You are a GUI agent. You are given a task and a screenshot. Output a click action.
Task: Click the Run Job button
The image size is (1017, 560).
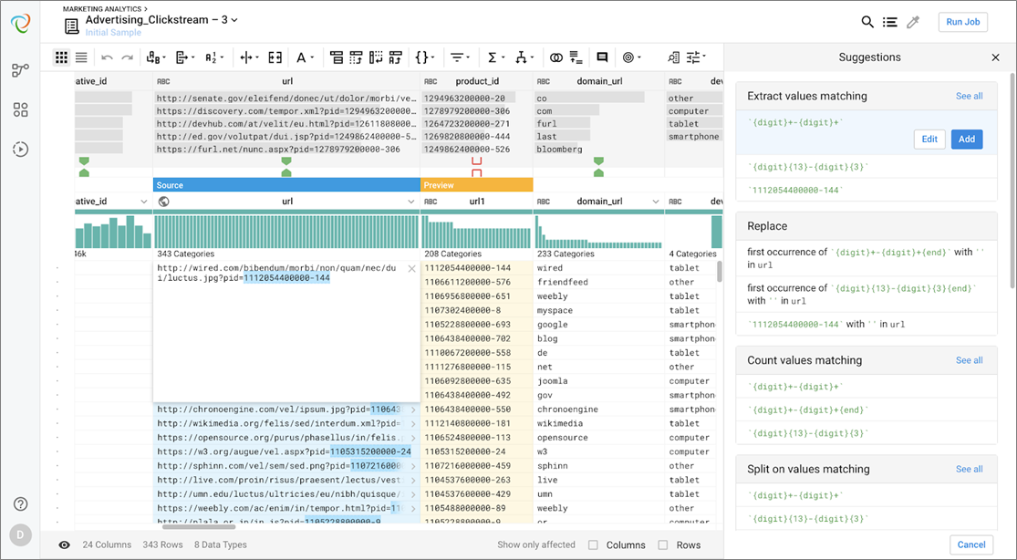pos(962,22)
